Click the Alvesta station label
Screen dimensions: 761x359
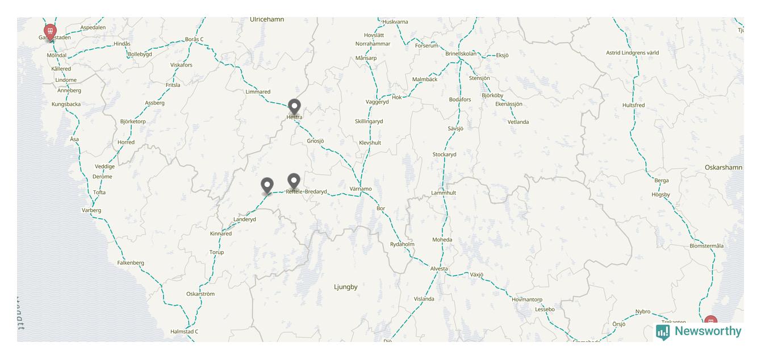[x=439, y=269]
